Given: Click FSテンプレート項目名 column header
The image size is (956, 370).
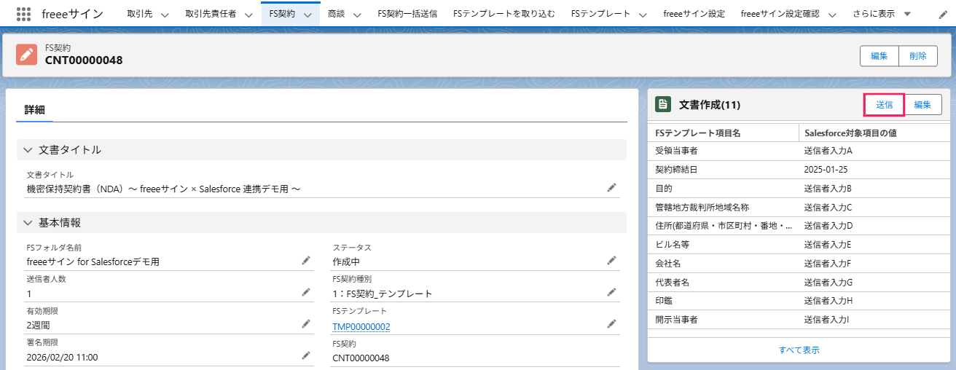Looking at the screenshot, I should 697,133.
